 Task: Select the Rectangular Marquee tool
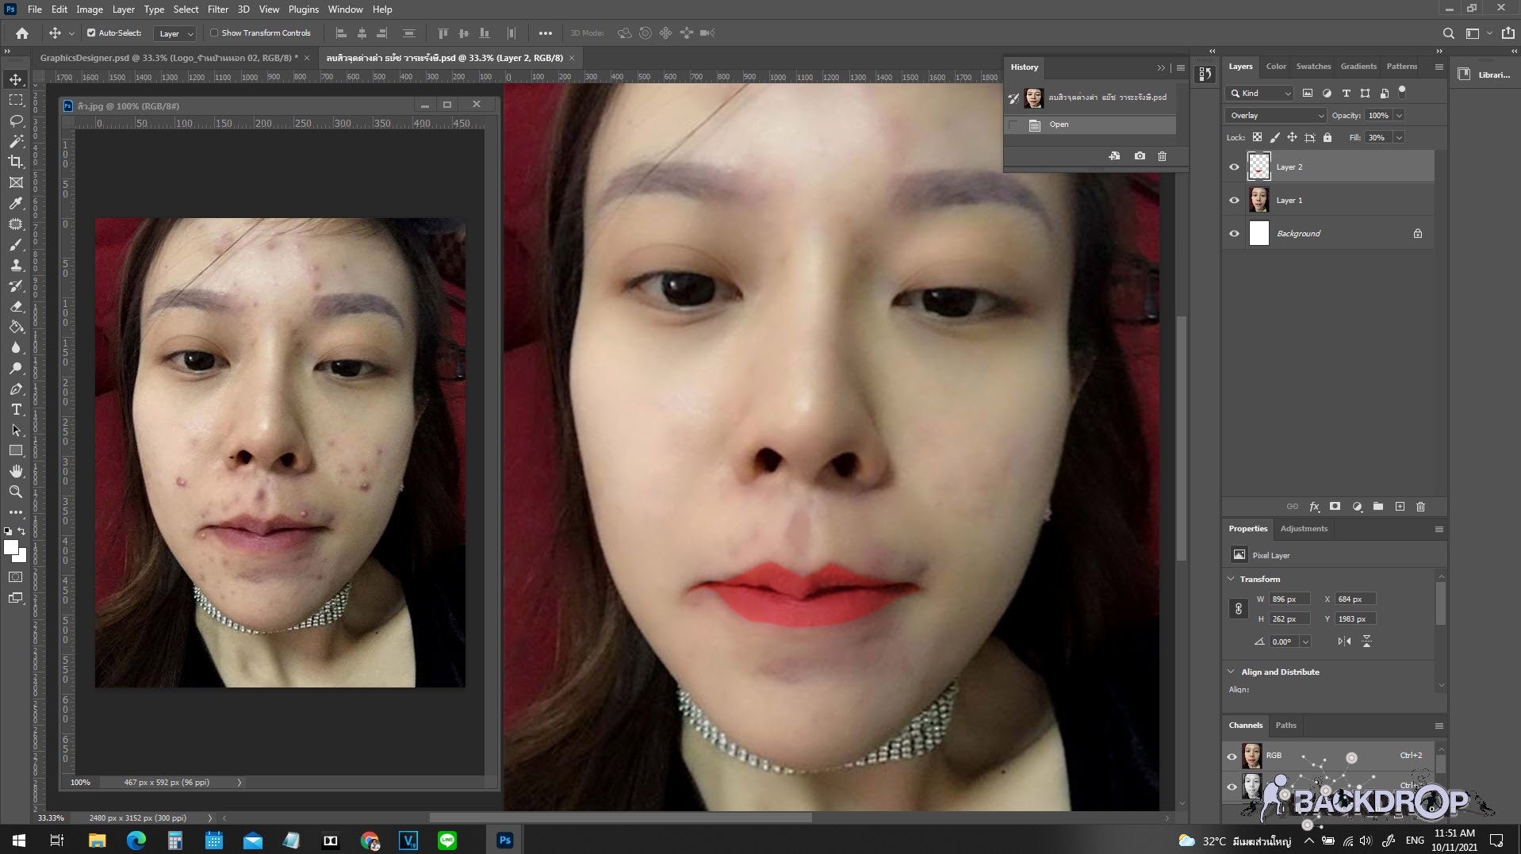click(16, 100)
